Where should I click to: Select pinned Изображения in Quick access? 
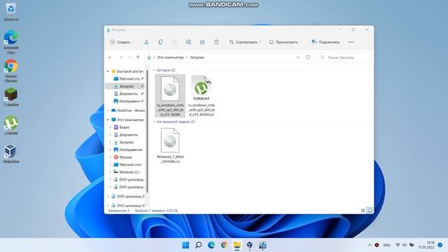(x=126, y=101)
